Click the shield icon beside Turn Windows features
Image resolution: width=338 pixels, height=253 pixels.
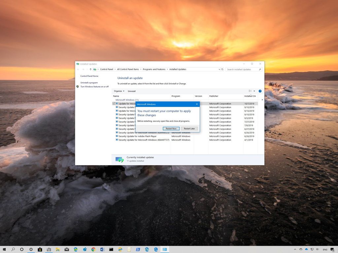pos(78,86)
